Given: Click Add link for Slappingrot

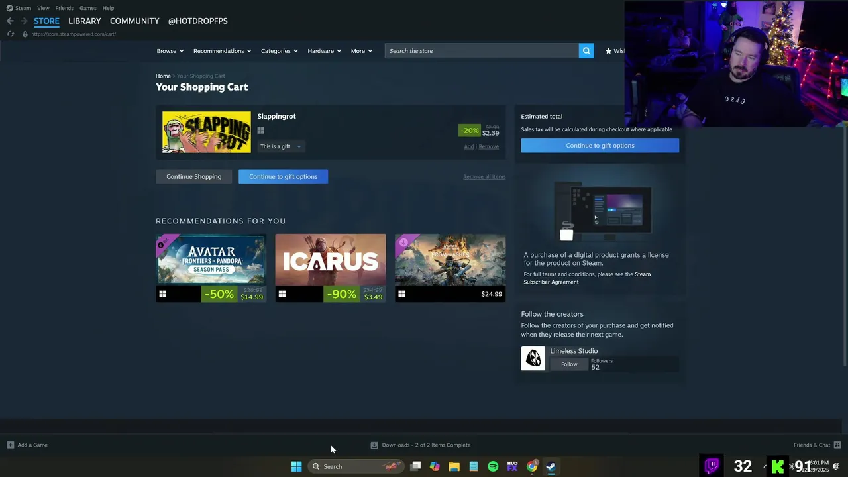Looking at the screenshot, I should click(x=468, y=146).
